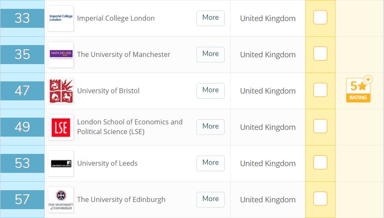384x218 pixels.
Task: Open the University of Leeds name link
Action: point(107,163)
